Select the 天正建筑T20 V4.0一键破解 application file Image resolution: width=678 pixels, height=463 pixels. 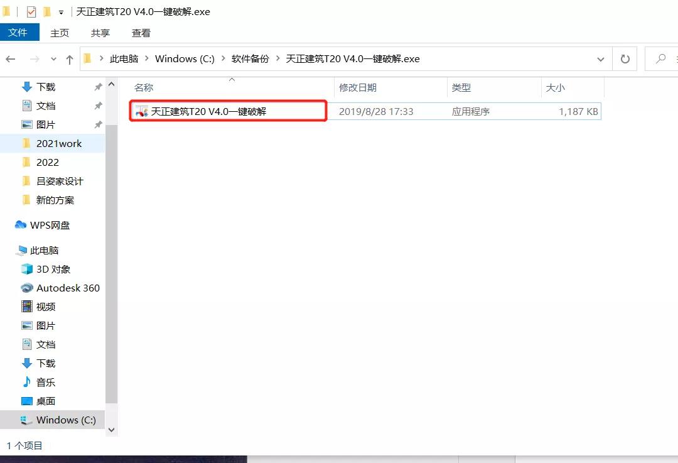click(x=201, y=111)
